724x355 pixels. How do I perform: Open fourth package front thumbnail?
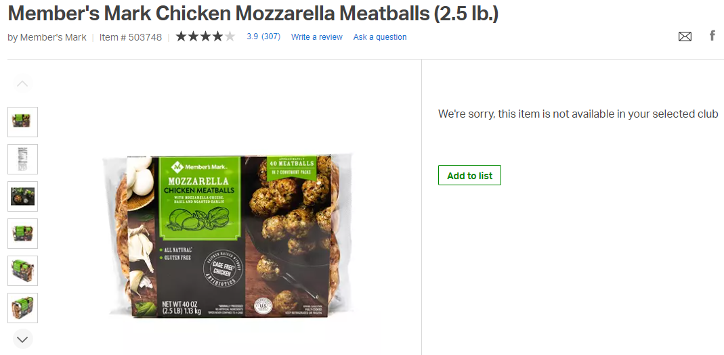click(x=22, y=234)
